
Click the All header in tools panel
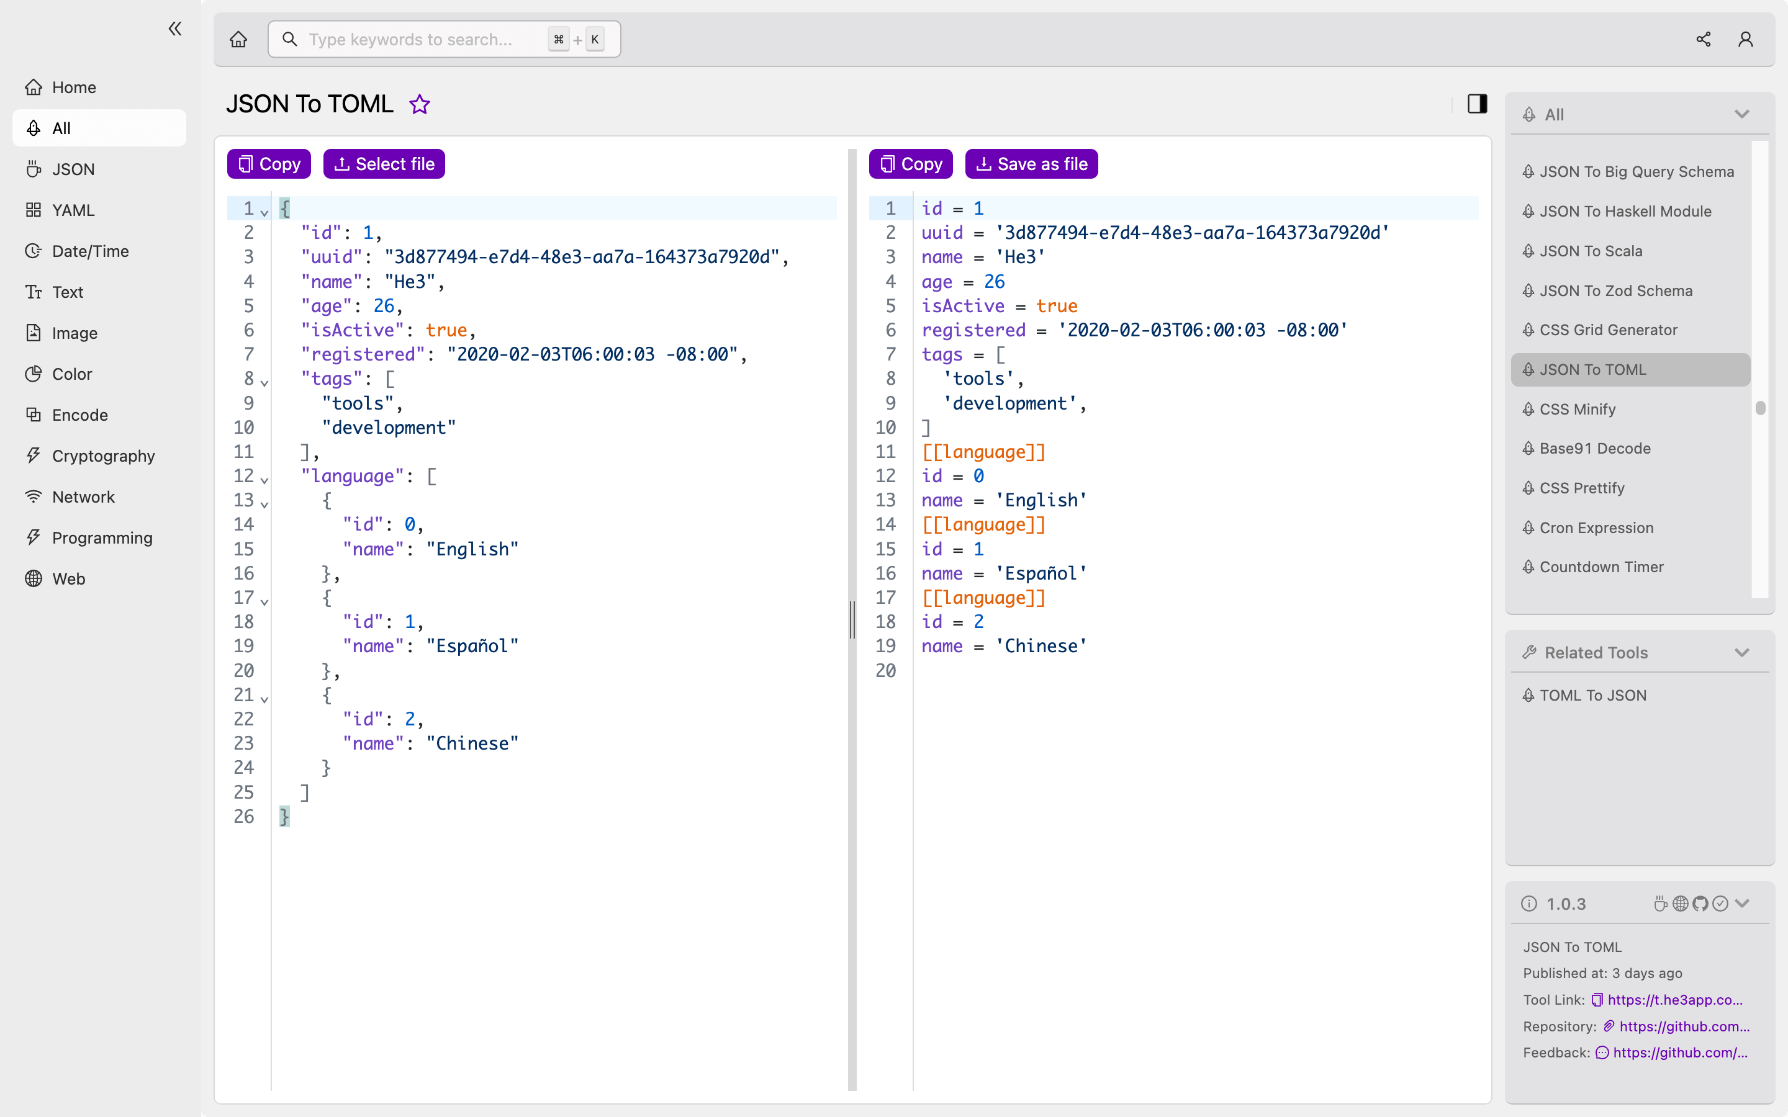(1640, 115)
